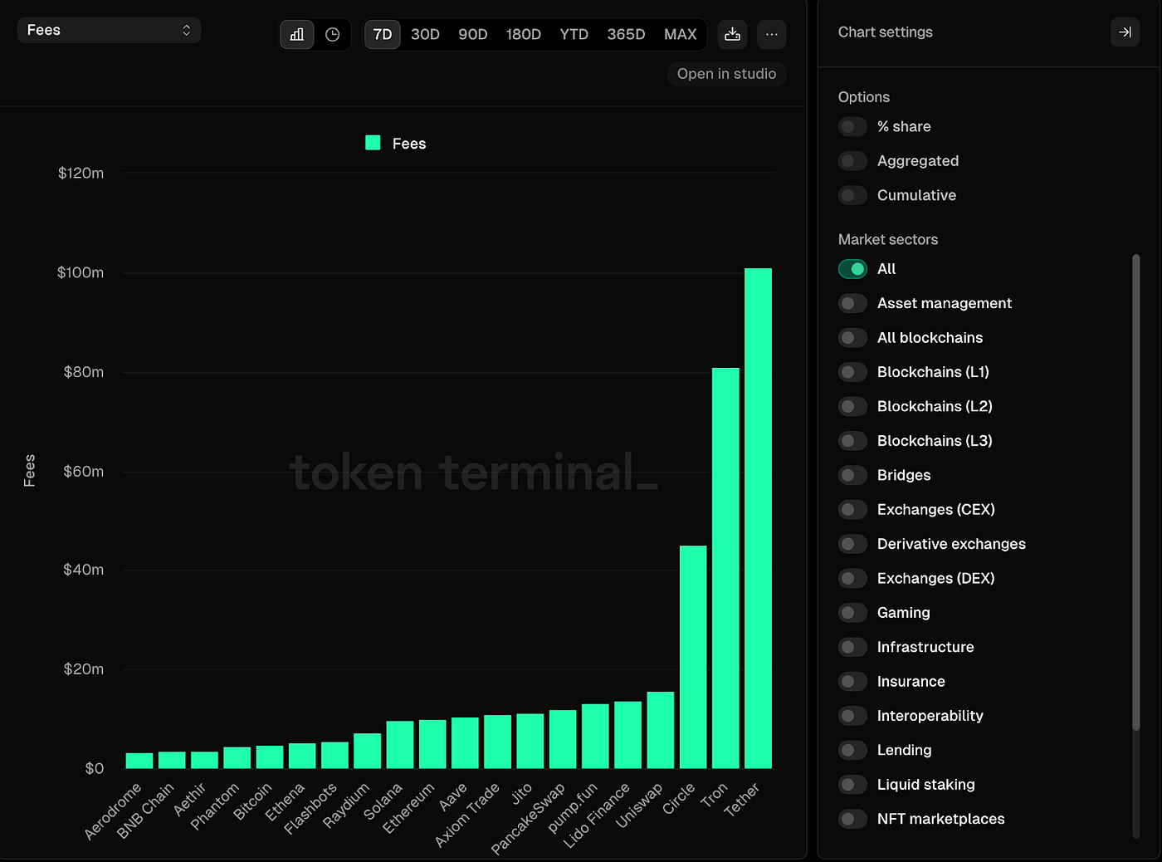Click the Aave bar in chart

465,742
